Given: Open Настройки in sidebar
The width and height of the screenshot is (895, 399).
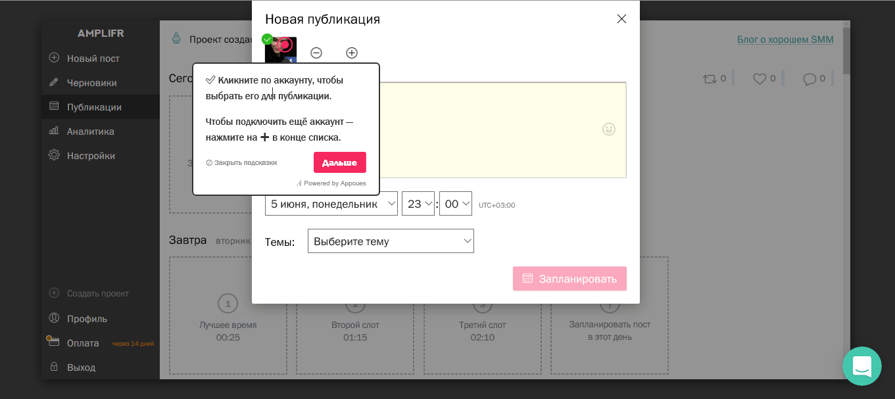Looking at the screenshot, I should pos(91,156).
